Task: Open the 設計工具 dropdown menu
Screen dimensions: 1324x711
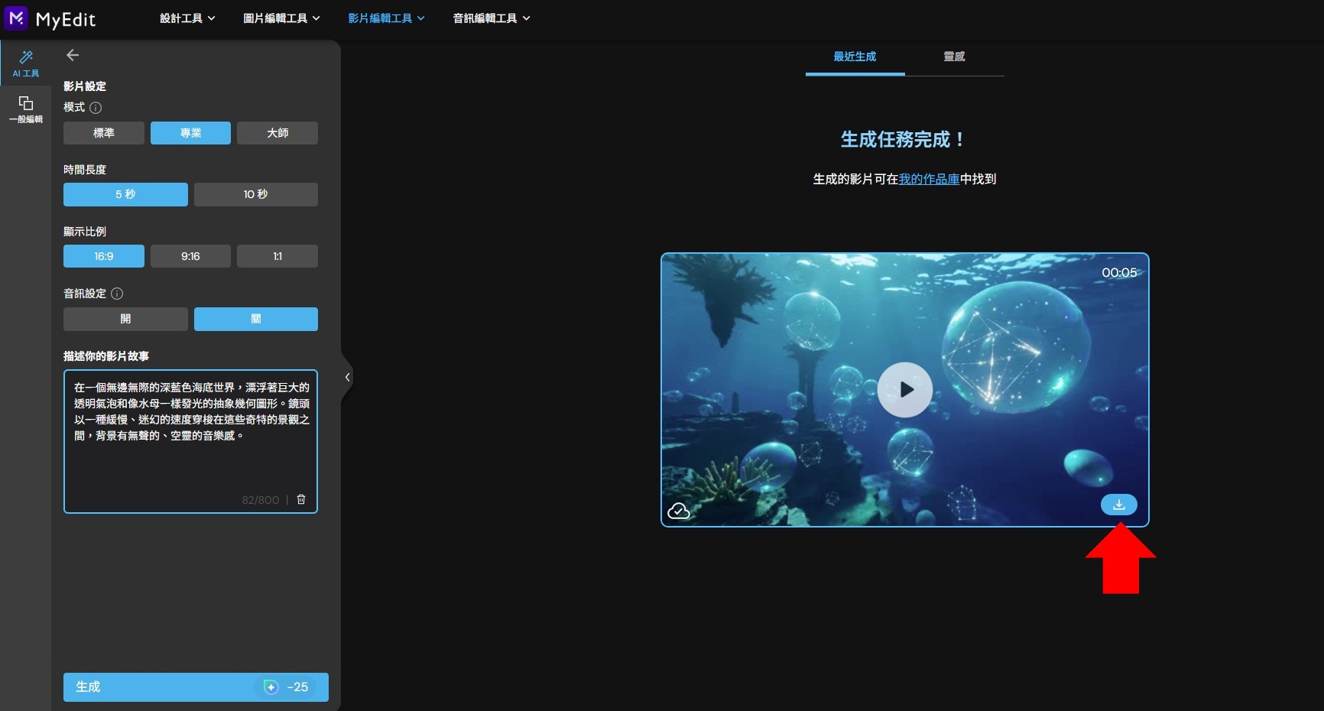Action: coord(187,18)
